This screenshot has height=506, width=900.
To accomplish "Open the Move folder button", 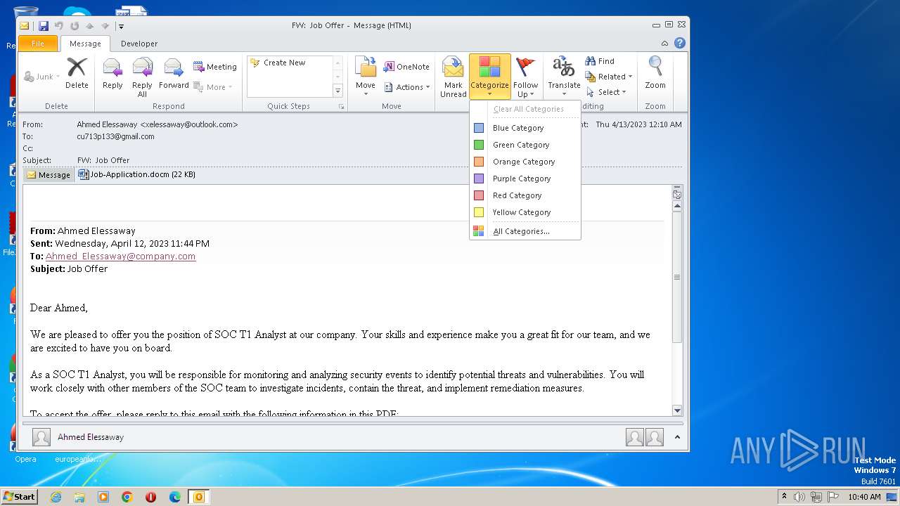I will pos(366,77).
